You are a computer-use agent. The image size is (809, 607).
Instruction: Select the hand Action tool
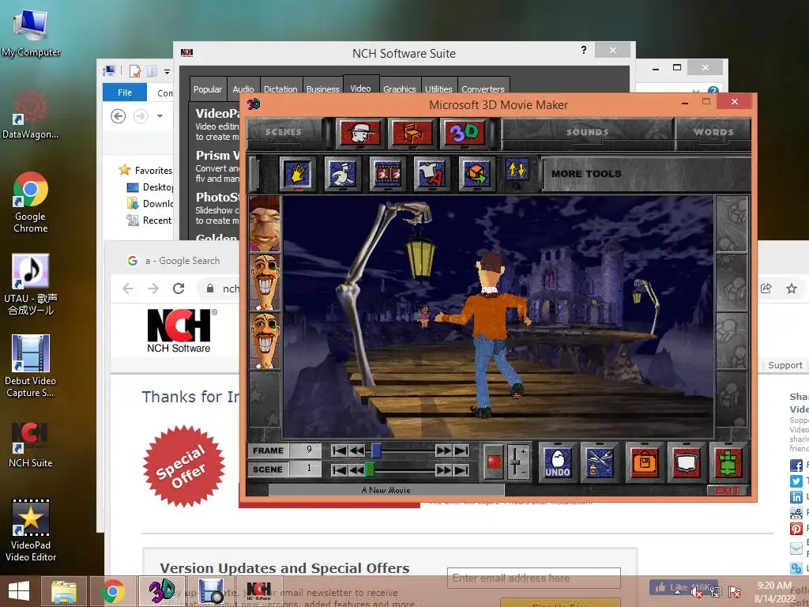pos(297,174)
